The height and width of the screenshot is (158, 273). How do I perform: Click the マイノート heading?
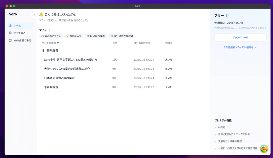(45, 30)
